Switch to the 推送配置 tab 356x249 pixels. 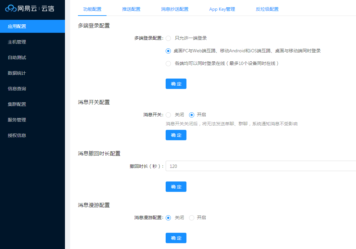(x=131, y=9)
